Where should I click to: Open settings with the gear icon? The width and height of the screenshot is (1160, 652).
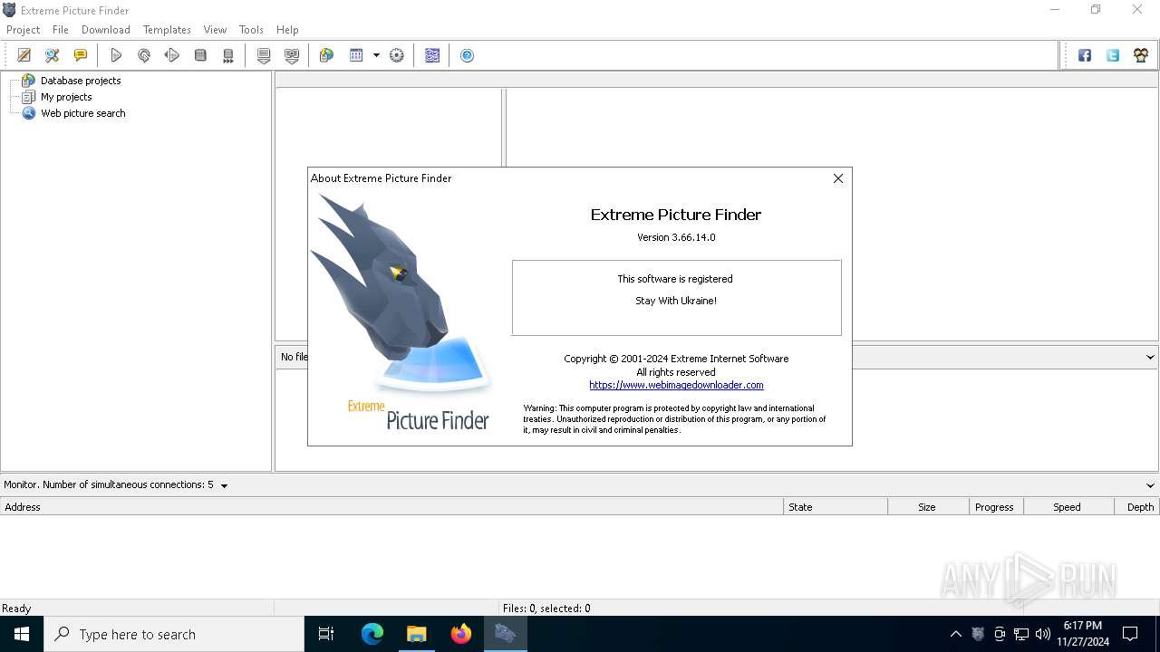397,55
